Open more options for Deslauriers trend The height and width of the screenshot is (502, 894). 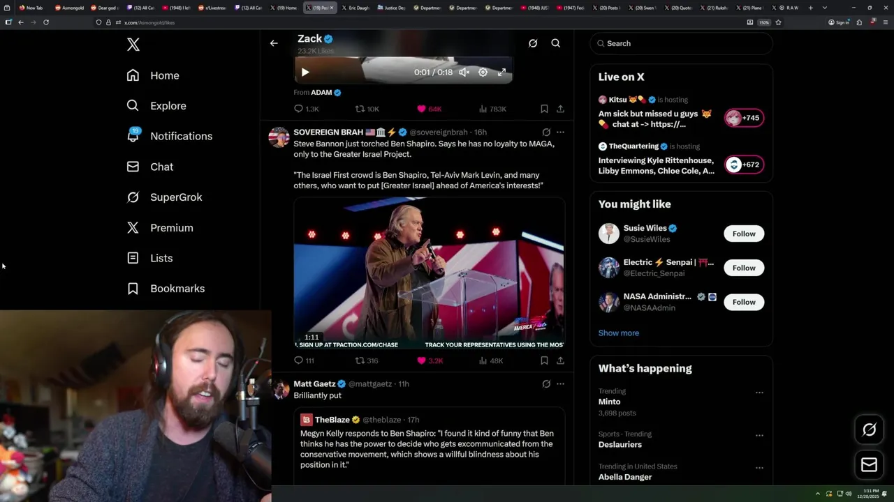[x=759, y=436]
